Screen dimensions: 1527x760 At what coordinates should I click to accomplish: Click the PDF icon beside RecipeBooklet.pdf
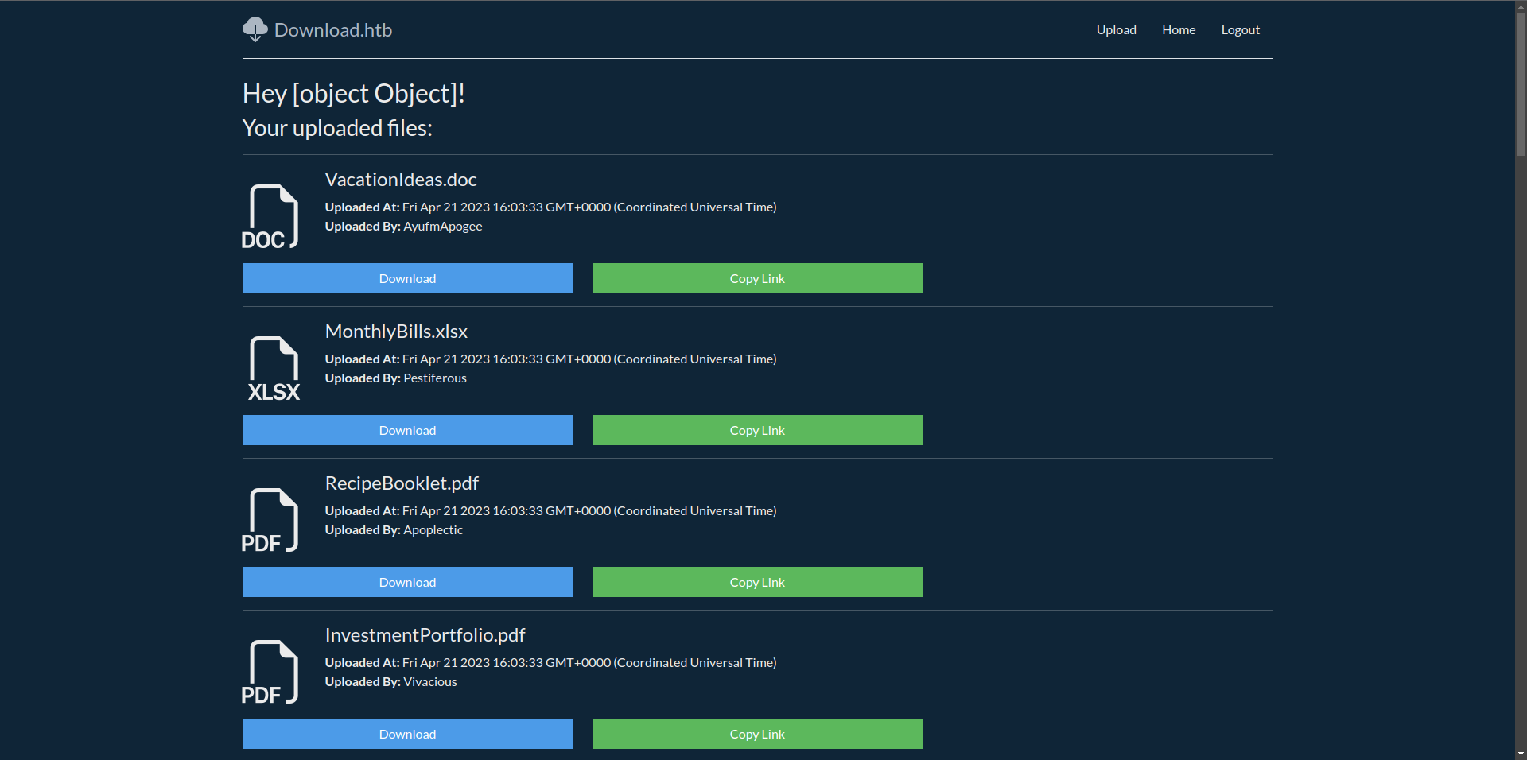[271, 521]
